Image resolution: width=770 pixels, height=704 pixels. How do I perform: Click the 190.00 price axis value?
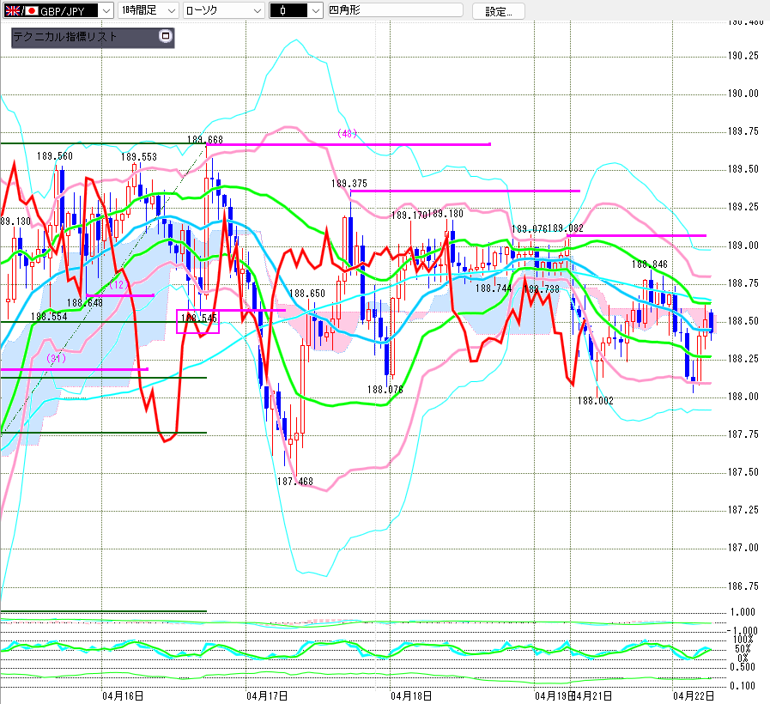[743, 94]
